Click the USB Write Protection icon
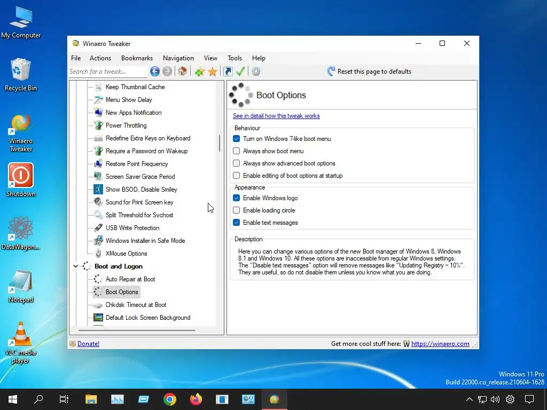Viewport: 547px width, 410px height. point(98,227)
